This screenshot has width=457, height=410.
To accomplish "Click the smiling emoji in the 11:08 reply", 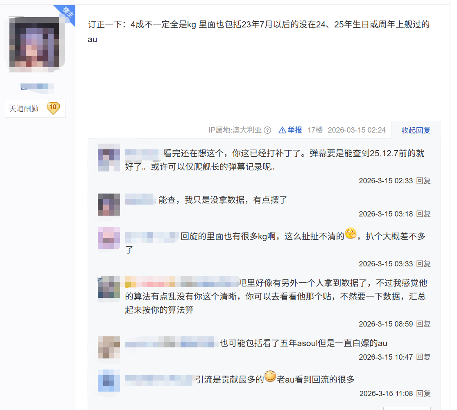I will coord(270,376).
